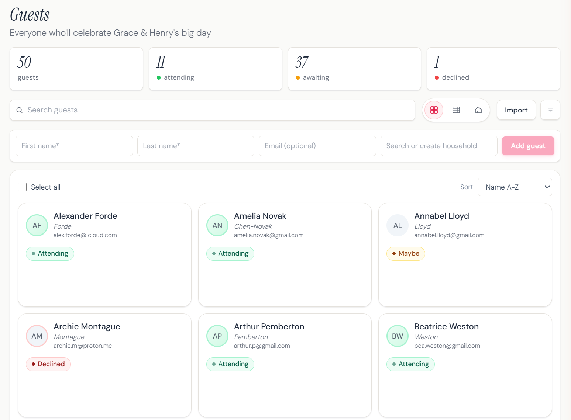Click the magnifier icon in search bar
571x420 pixels.
coord(20,110)
